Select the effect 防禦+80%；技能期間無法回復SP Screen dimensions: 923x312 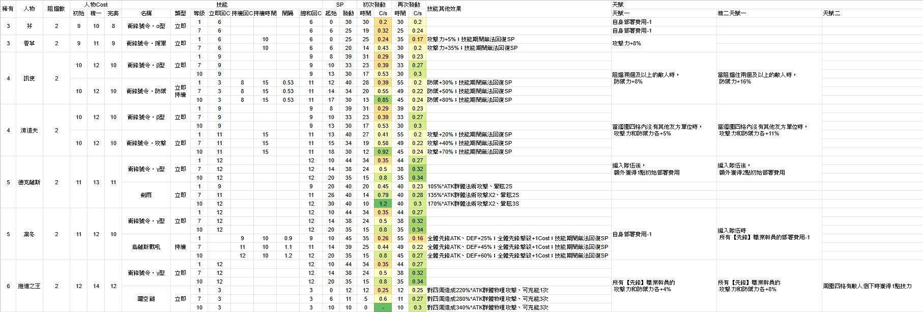[x=470, y=100]
